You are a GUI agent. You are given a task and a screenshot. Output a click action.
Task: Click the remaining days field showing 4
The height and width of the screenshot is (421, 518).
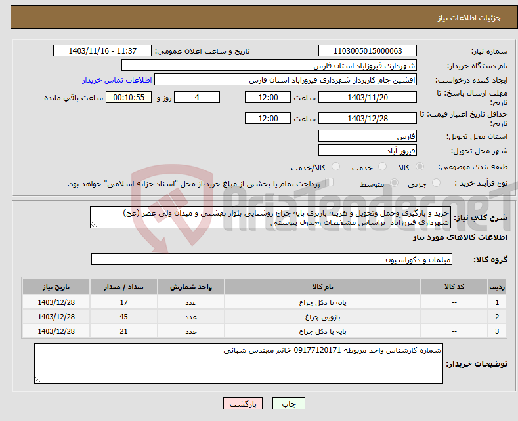(x=197, y=97)
